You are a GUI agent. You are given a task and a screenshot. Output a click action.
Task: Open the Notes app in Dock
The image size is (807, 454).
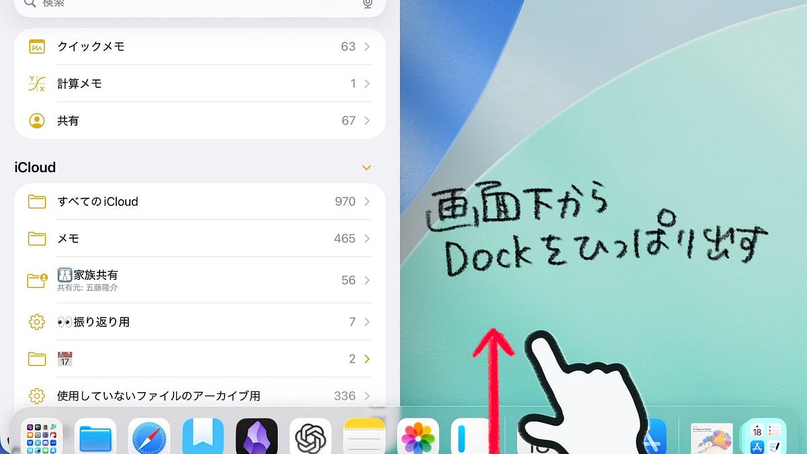coord(364,437)
